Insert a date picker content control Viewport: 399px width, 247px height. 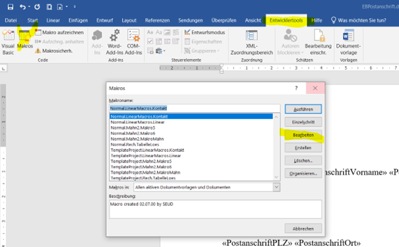click(176, 42)
